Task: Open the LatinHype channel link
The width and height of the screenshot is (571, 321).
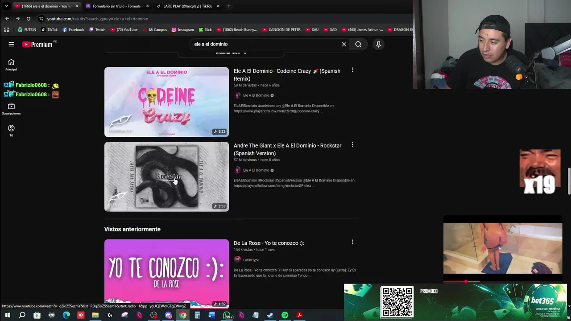Action: point(251,260)
